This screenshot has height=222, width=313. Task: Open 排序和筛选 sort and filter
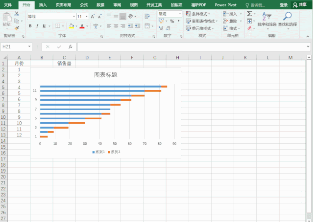[267, 21]
